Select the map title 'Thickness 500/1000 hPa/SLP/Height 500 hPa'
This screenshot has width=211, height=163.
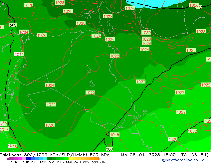55,155
